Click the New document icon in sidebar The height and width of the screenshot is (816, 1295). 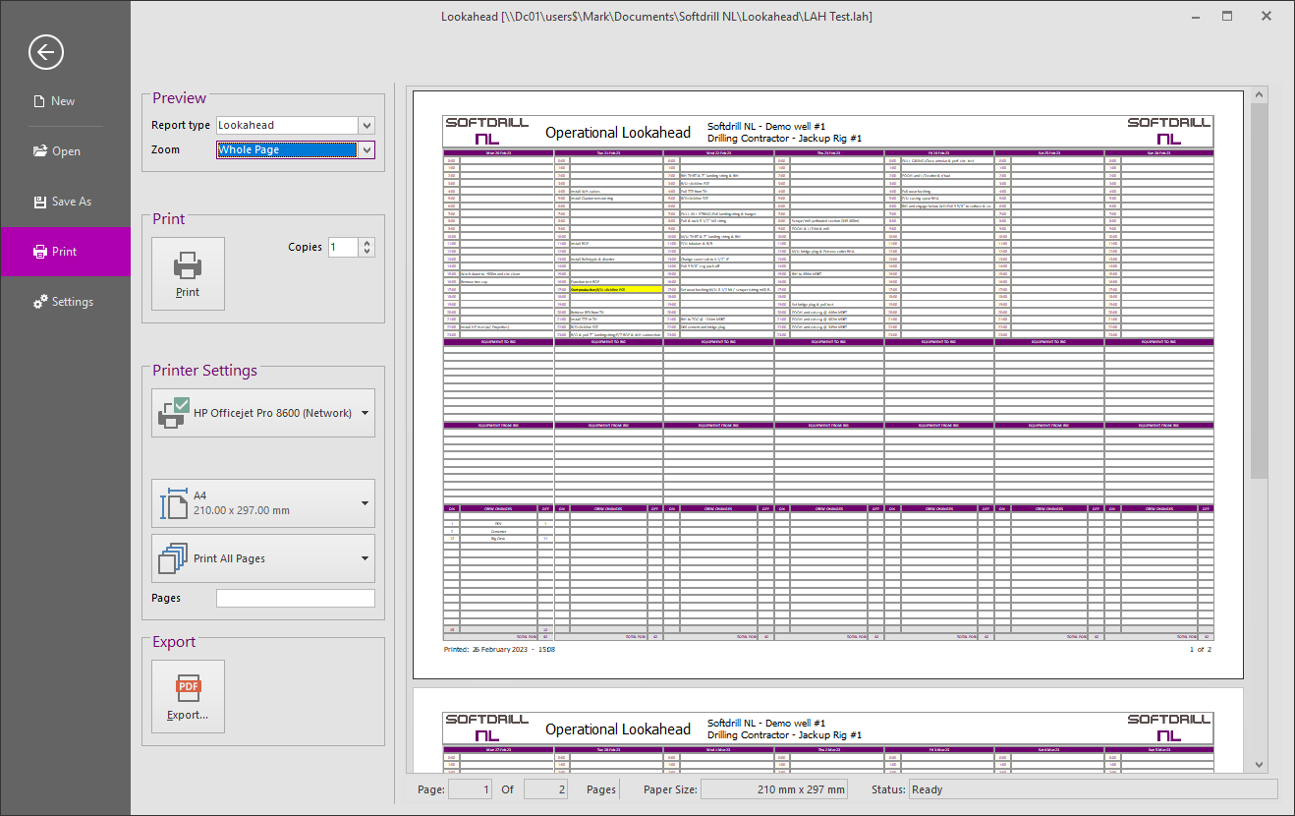[x=39, y=101]
